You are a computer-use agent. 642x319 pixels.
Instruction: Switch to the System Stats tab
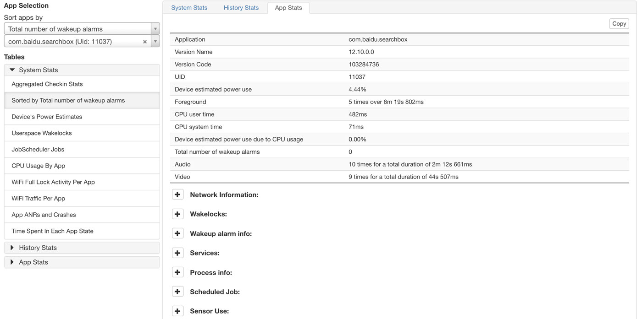pos(189,7)
